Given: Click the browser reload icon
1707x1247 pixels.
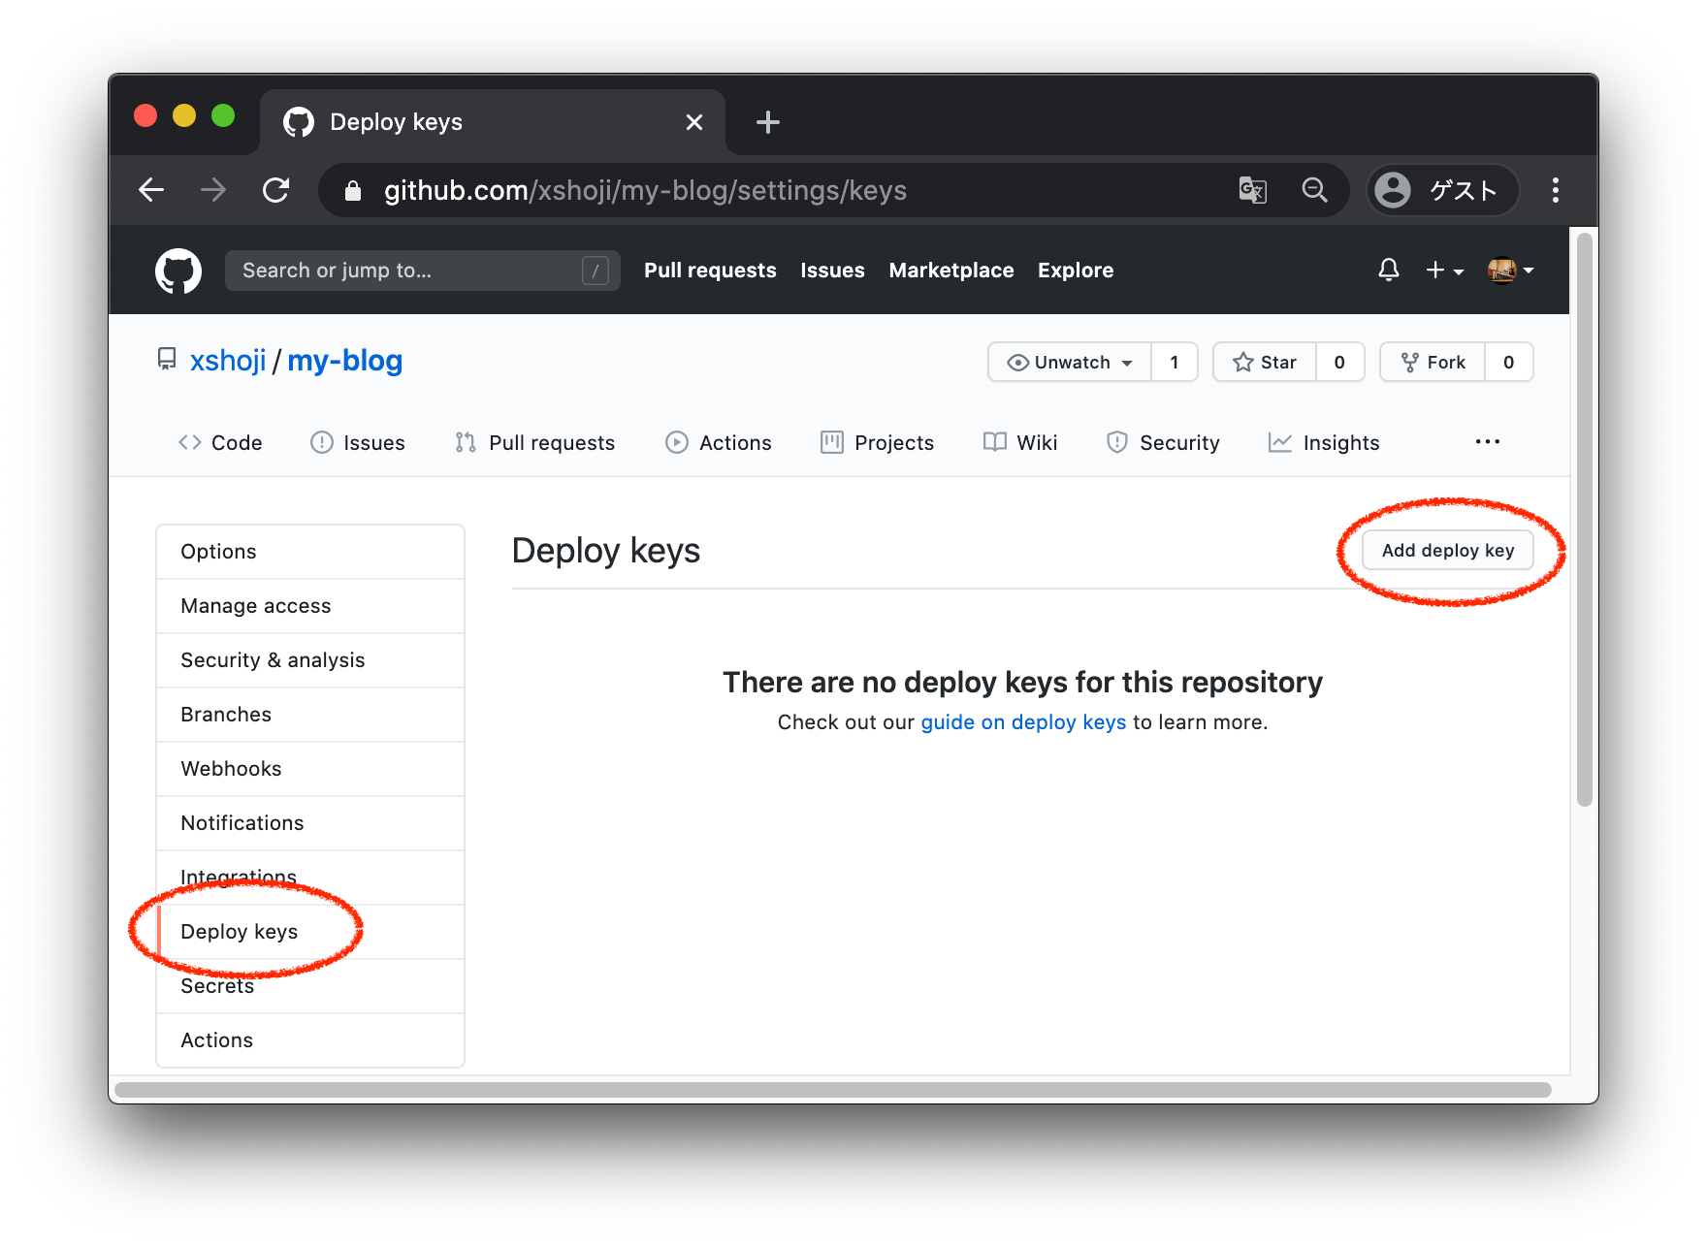Looking at the screenshot, I should tap(276, 190).
